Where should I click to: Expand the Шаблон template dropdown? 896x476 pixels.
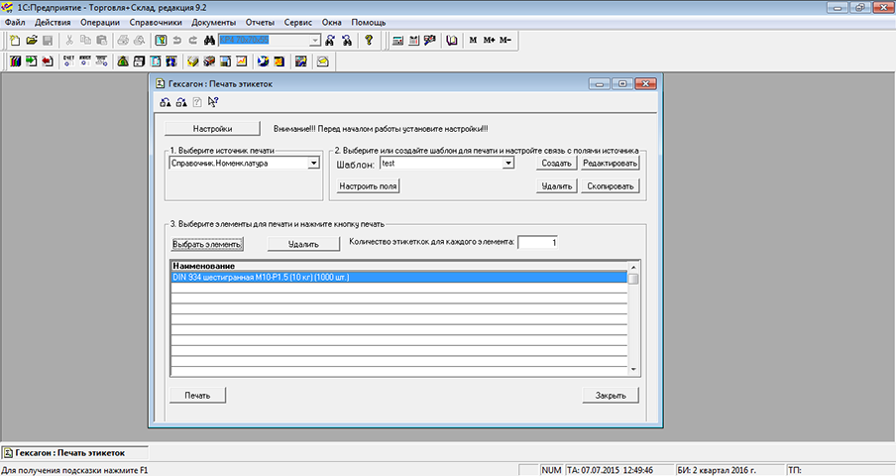[507, 163]
